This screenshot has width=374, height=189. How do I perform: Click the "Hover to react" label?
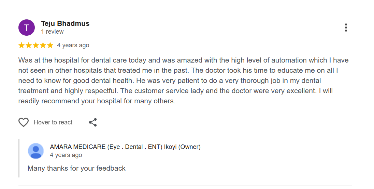click(53, 122)
